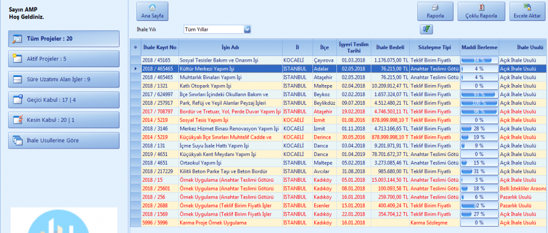Viewport: 548px width, 233px height.
Task: Click the Tüm Projeler sidebar icon
Action: [17, 39]
